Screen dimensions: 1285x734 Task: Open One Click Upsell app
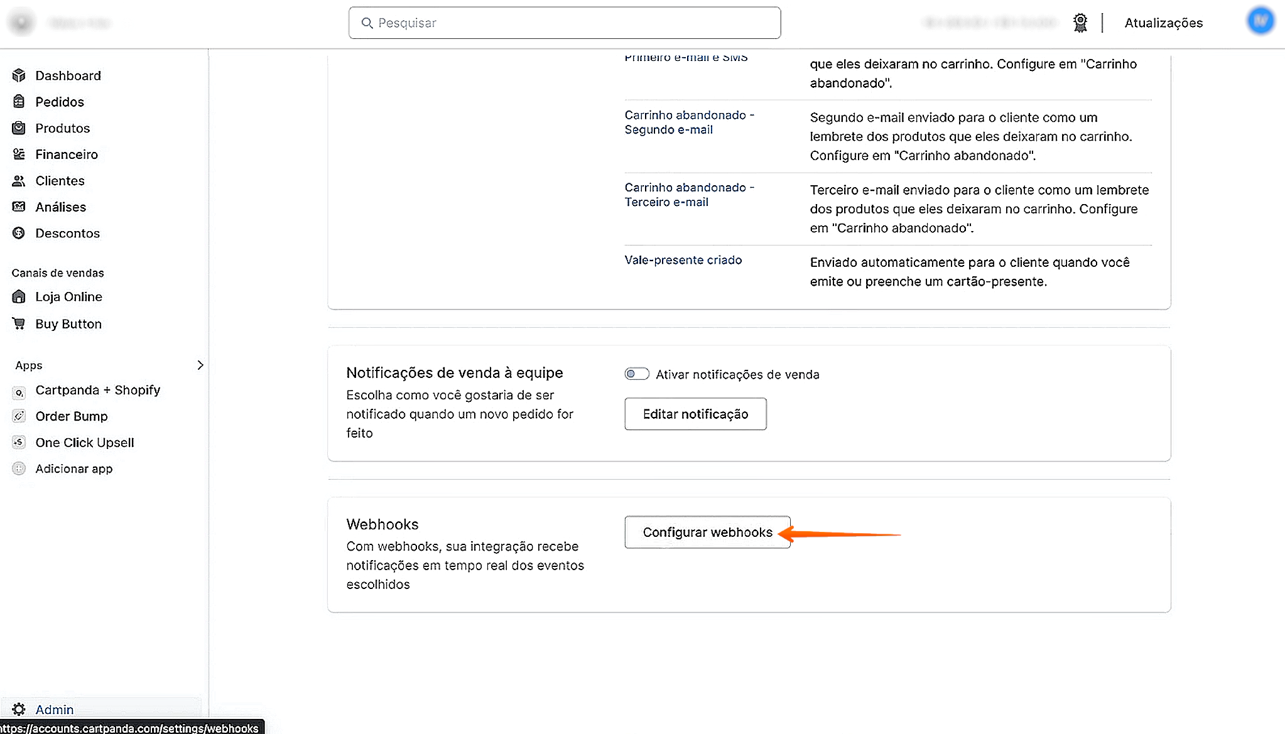(x=84, y=443)
